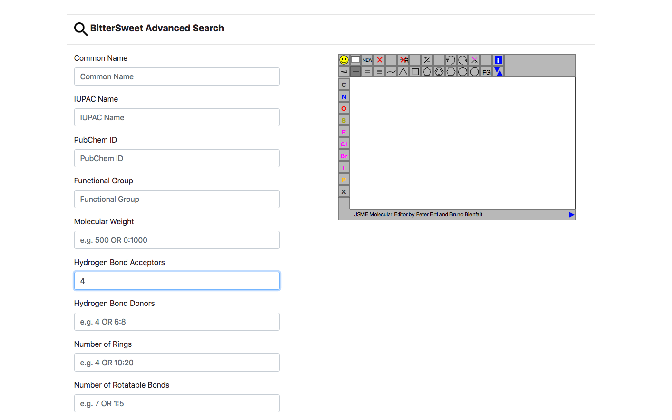Select the benzene ring tool
This screenshot has height=420, width=672.
(439, 72)
